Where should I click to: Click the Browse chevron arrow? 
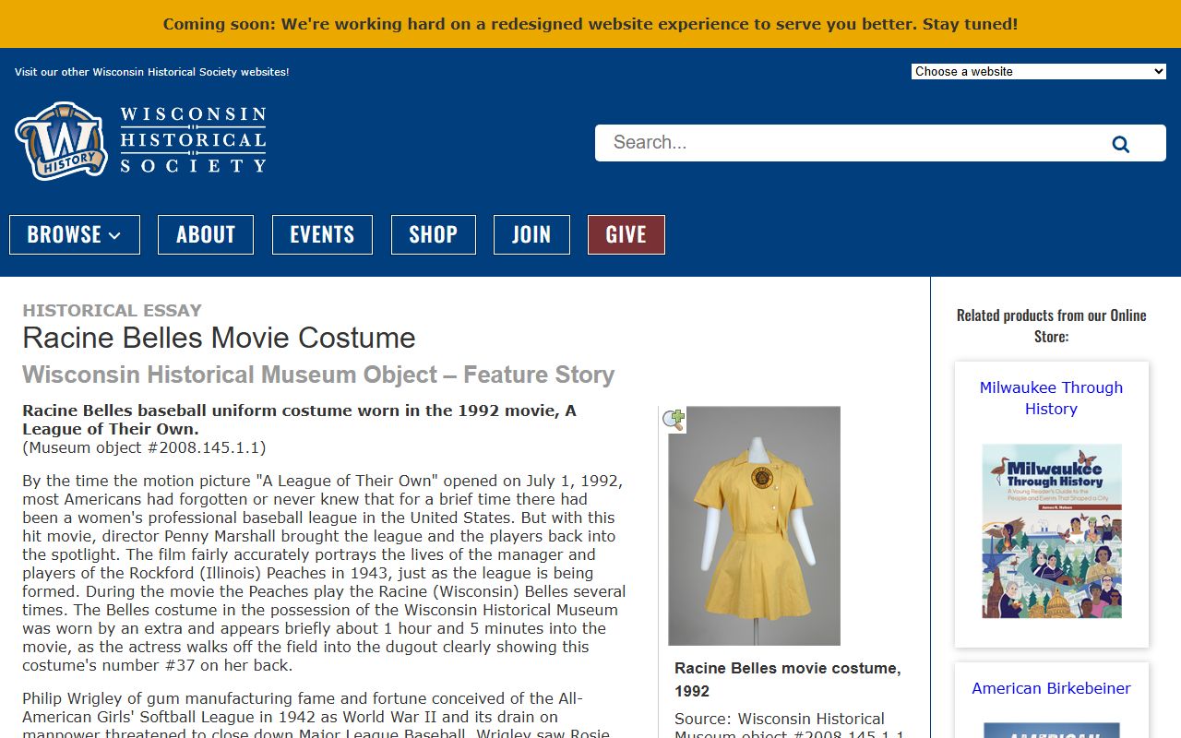coord(115,235)
